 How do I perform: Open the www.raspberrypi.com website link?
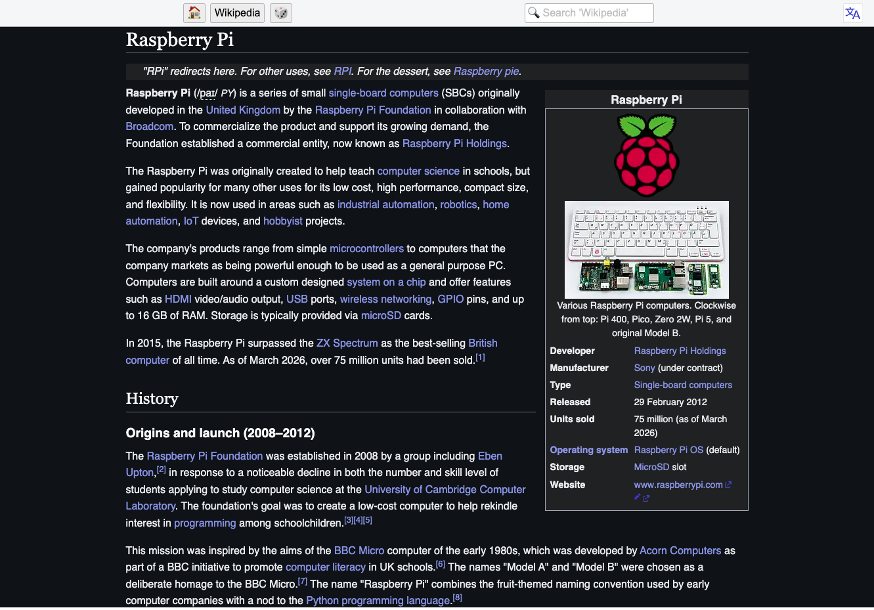pos(678,485)
